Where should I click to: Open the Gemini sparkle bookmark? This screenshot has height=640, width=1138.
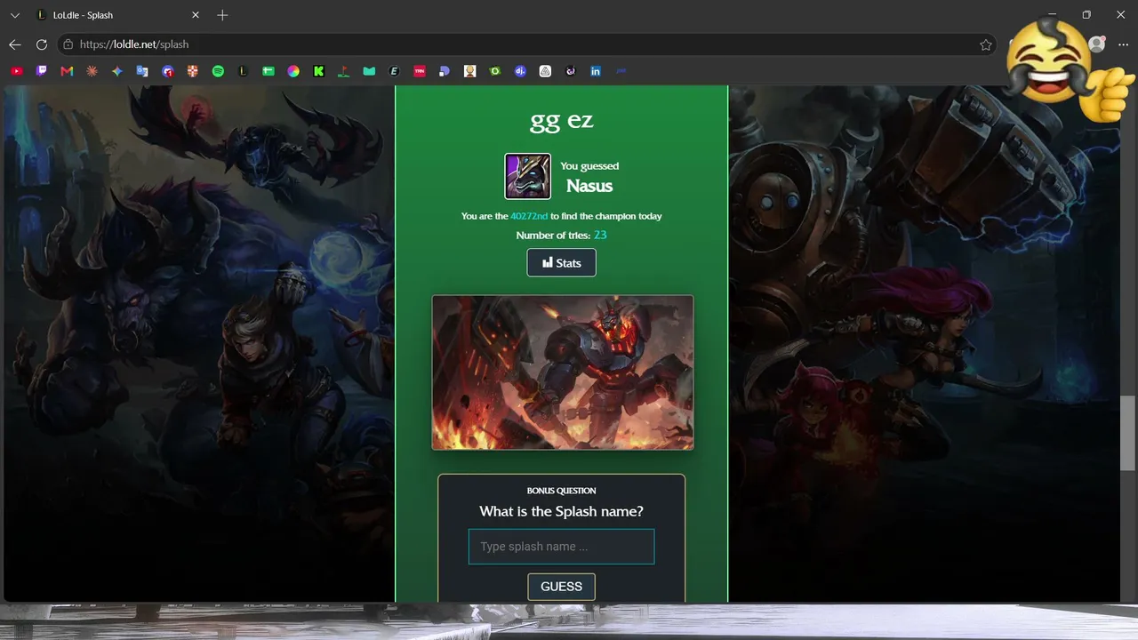click(x=116, y=71)
